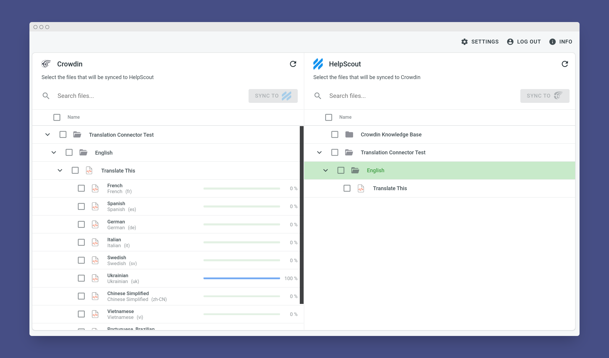Click the Italian file icon

pos(95,242)
